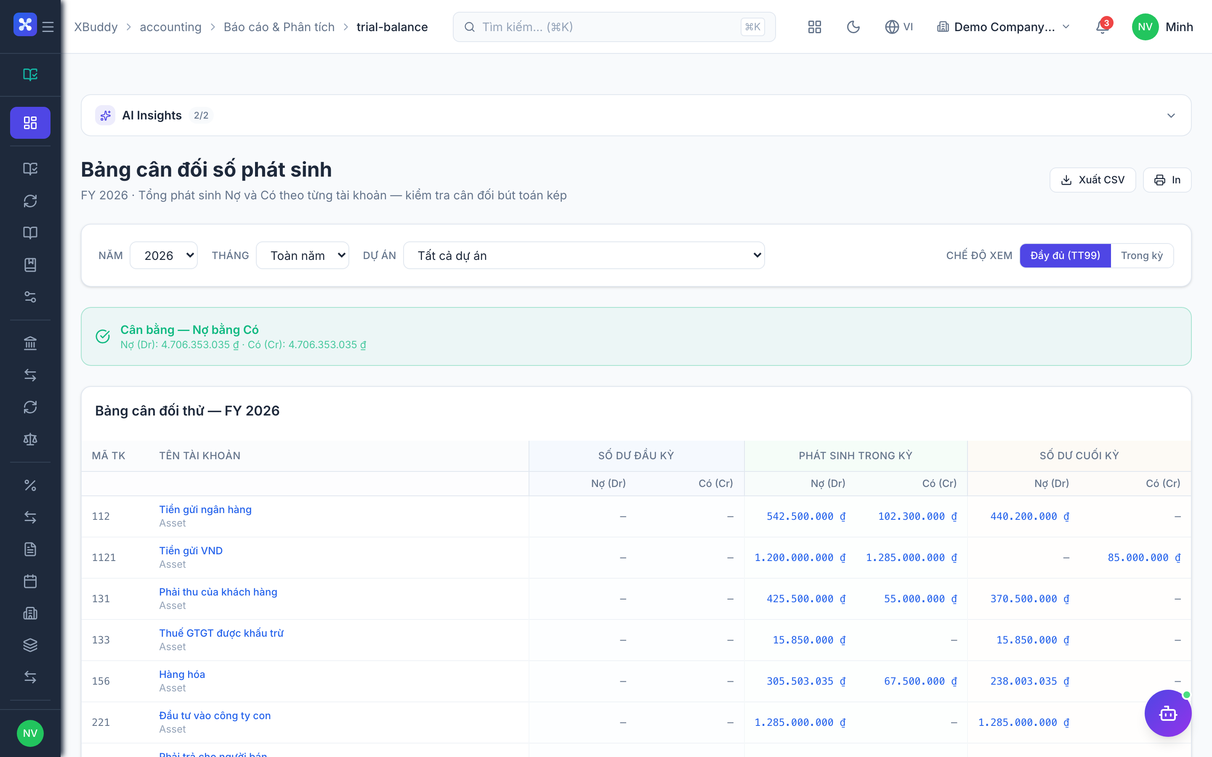Open the balance scale sidebar icon
The height and width of the screenshot is (757, 1212).
[x=31, y=439]
